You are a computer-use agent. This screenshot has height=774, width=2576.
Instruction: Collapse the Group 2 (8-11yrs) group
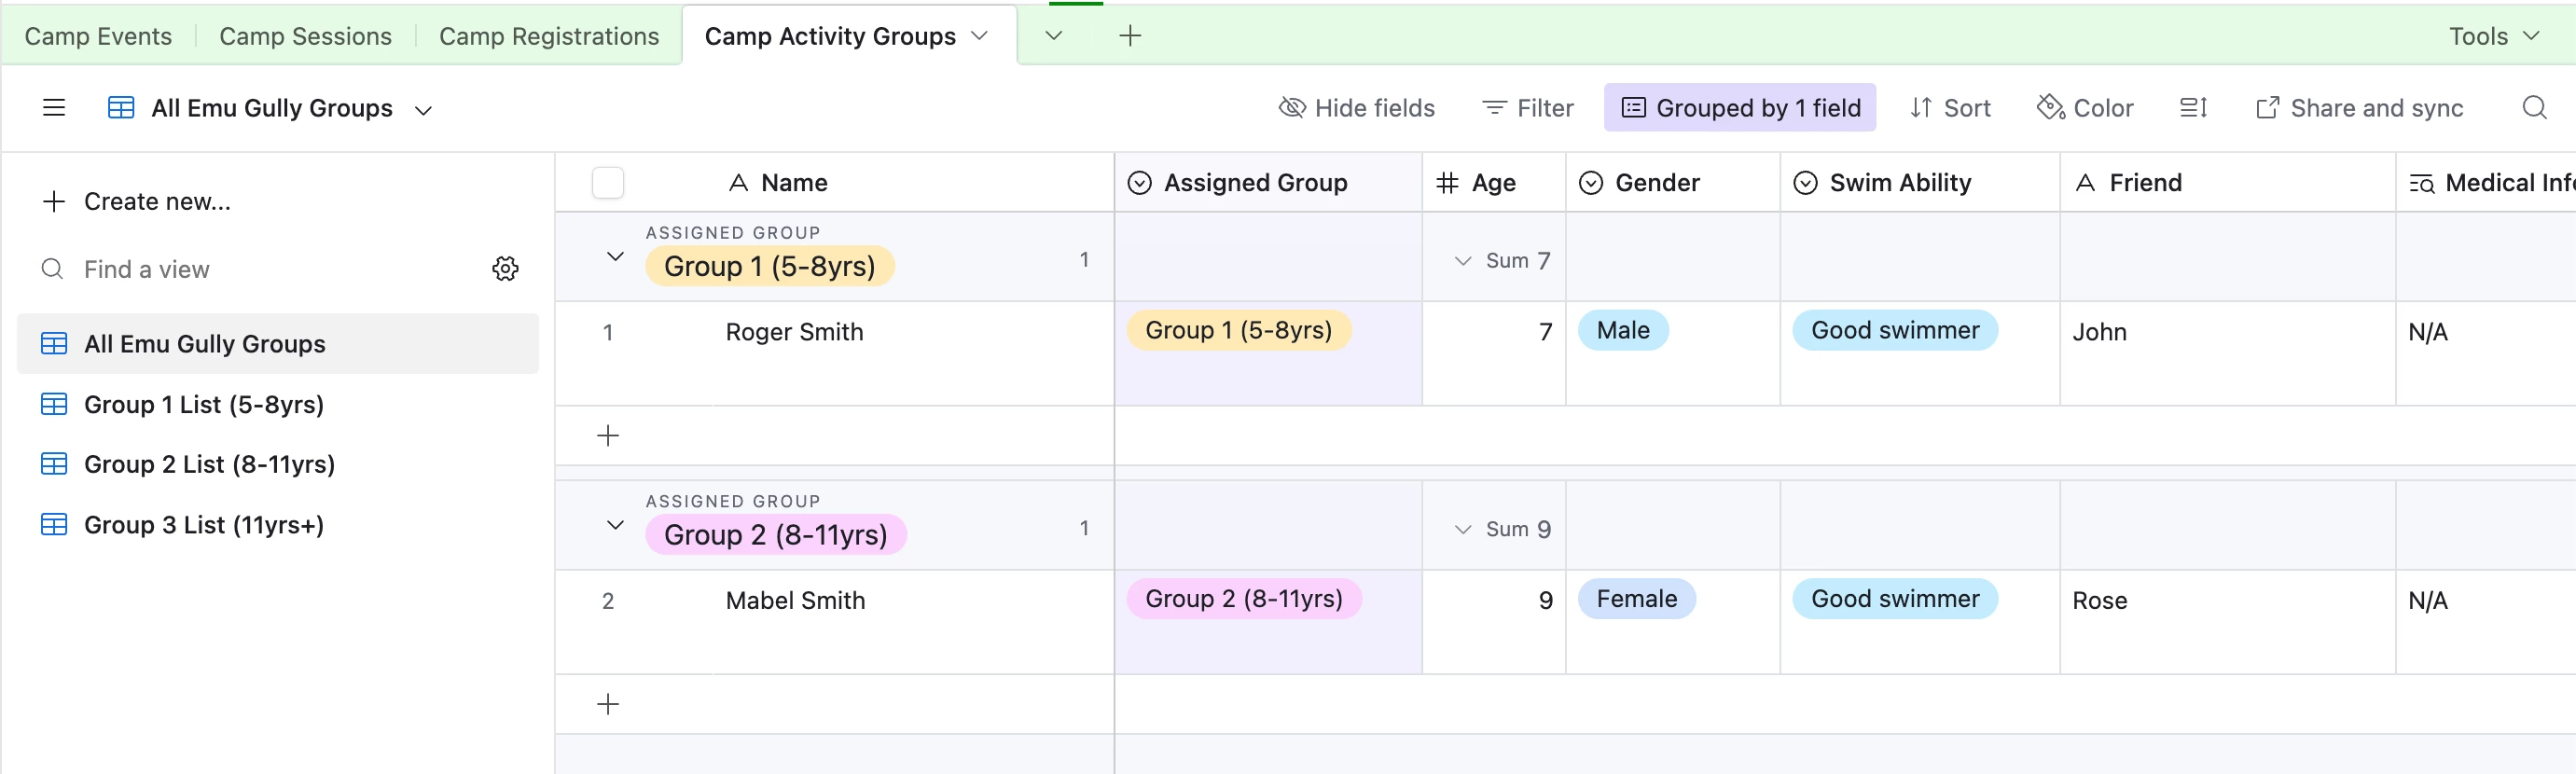point(615,526)
